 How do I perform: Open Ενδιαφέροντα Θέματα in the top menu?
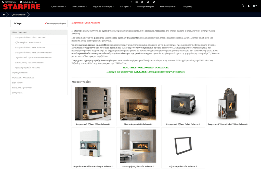pyautogui.click(x=145, y=7)
